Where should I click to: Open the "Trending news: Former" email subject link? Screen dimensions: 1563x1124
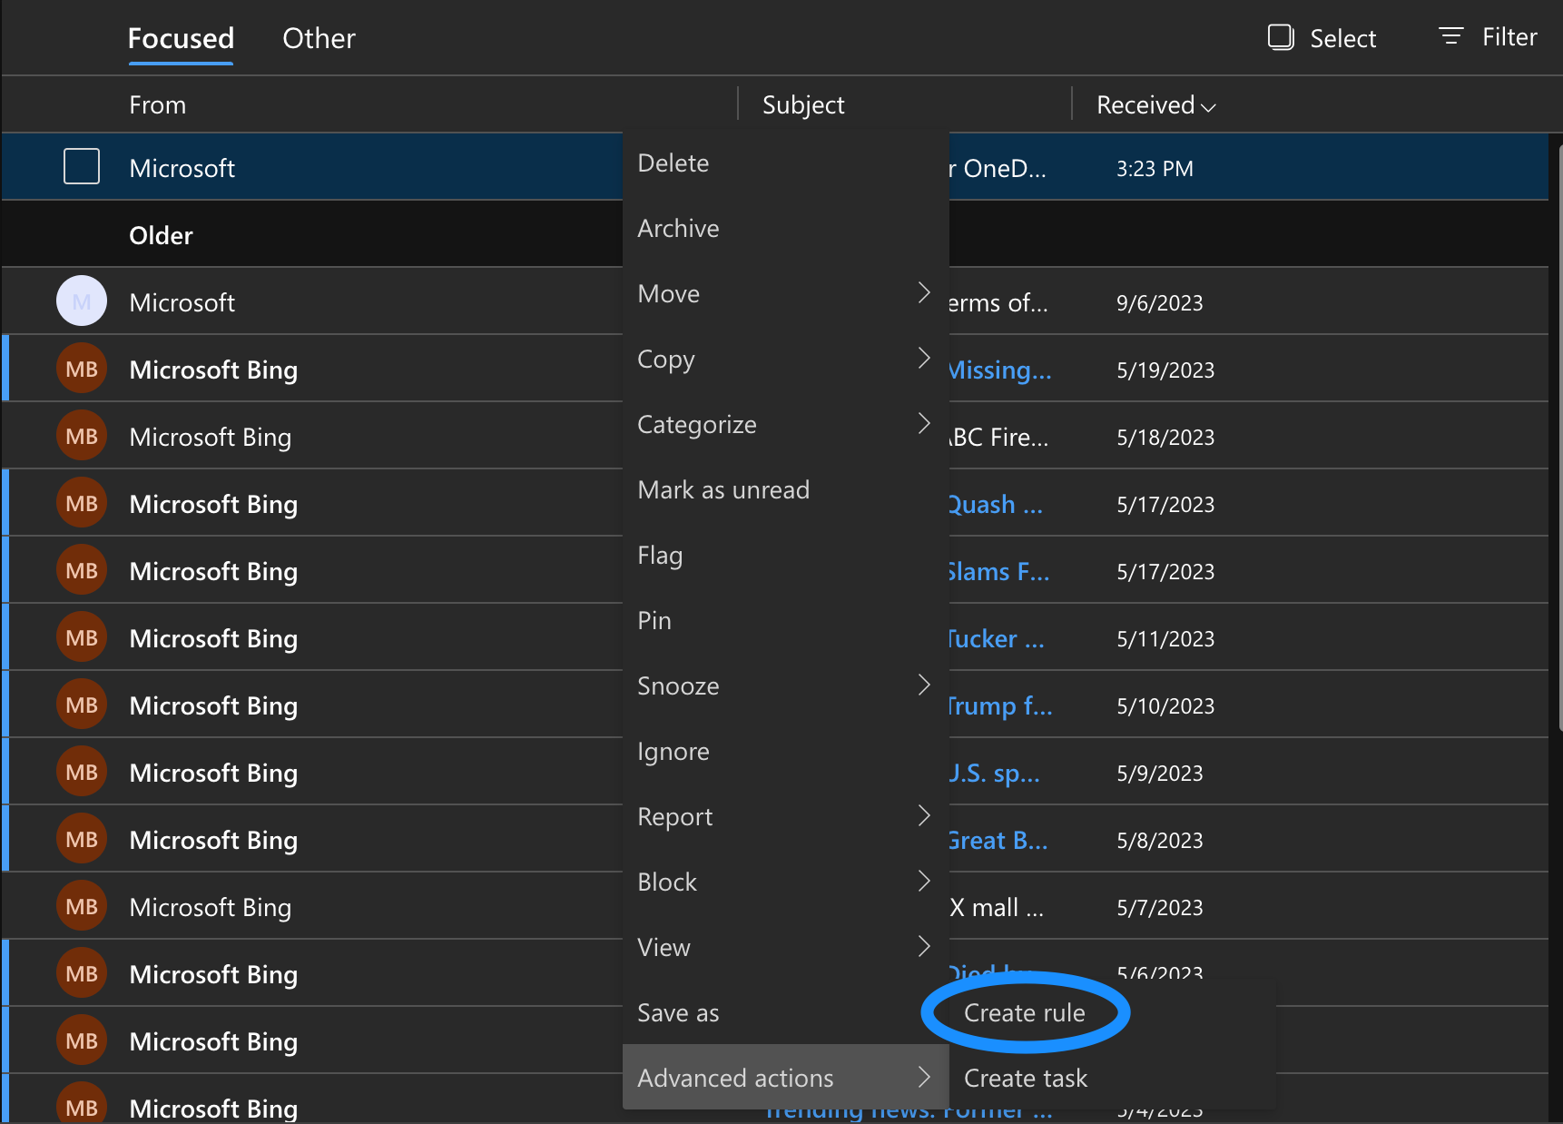point(908,1108)
